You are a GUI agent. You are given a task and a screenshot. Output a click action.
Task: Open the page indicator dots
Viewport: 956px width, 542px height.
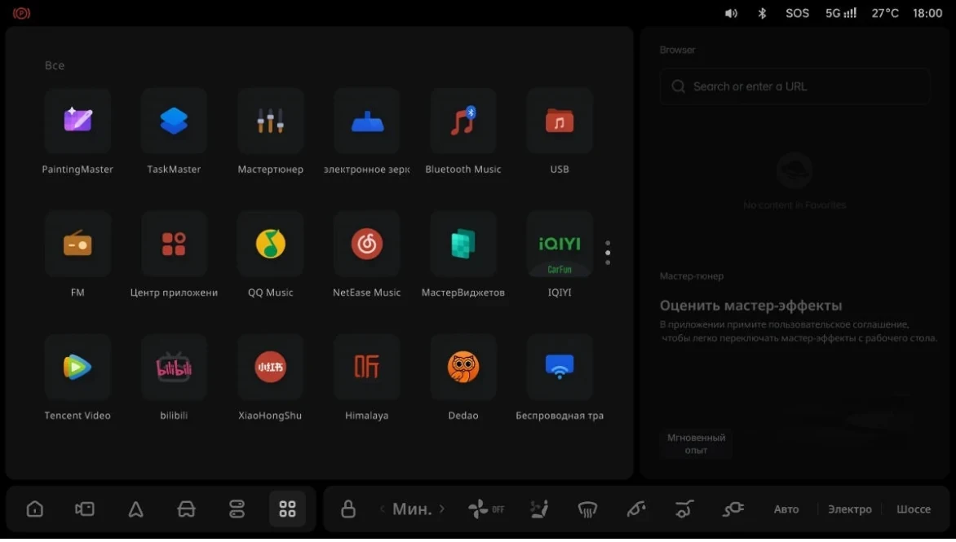(608, 253)
